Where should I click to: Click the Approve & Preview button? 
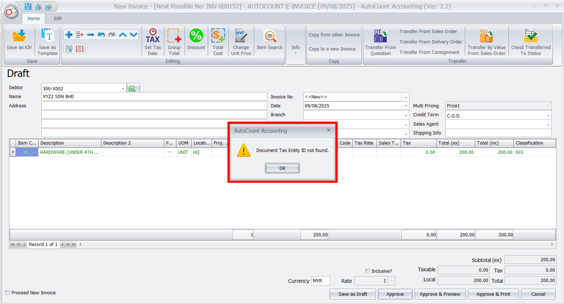tap(440, 294)
